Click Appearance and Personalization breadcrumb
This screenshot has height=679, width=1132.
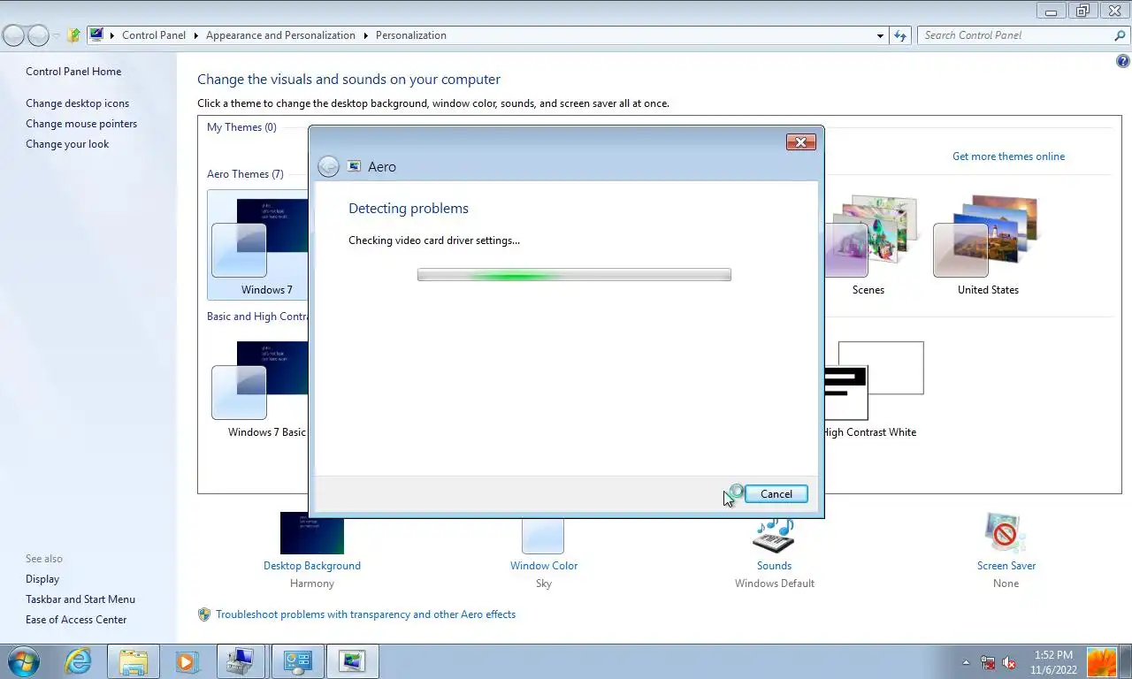pyautogui.click(x=280, y=35)
